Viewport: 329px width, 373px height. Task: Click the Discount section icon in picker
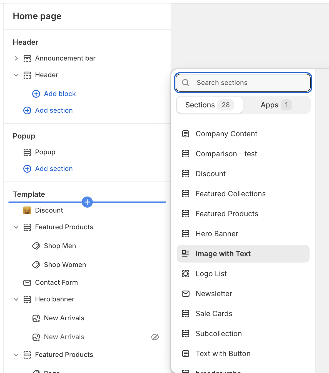pyautogui.click(x=186, y=174)
